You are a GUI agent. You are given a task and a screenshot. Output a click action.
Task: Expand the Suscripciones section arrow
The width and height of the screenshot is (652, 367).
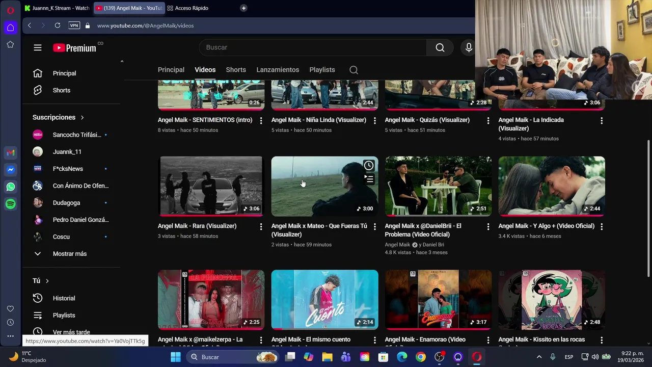(x=82, y=118)
